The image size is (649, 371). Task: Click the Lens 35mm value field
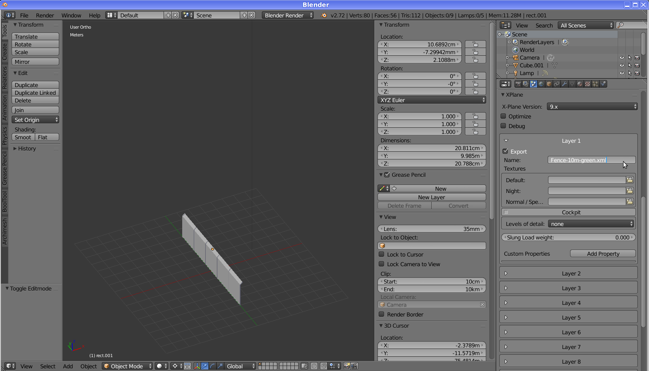pyautogui.click(x=432, y=229)
